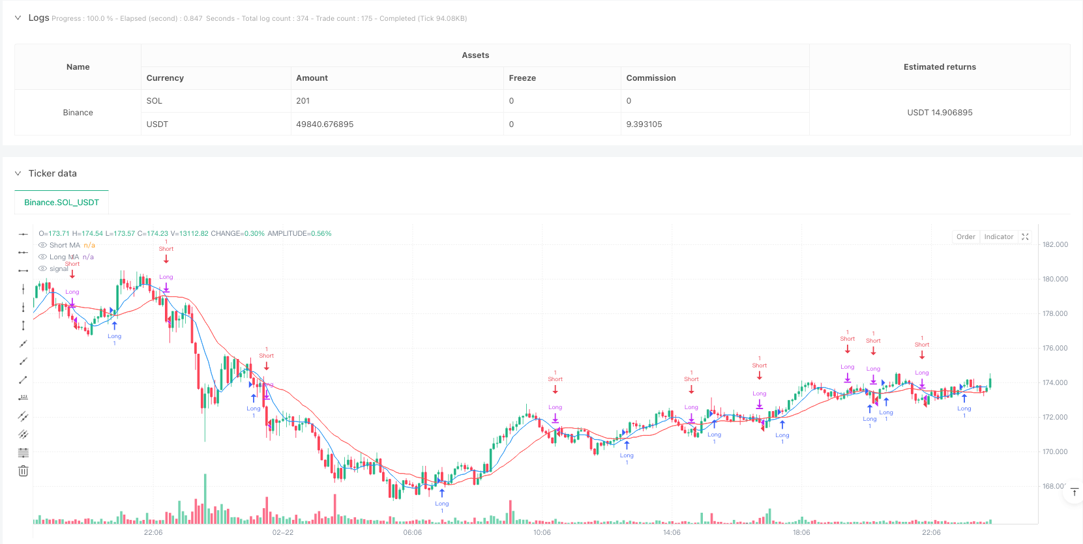Click the trash icon to delete drawings

(x=23, y=470)
